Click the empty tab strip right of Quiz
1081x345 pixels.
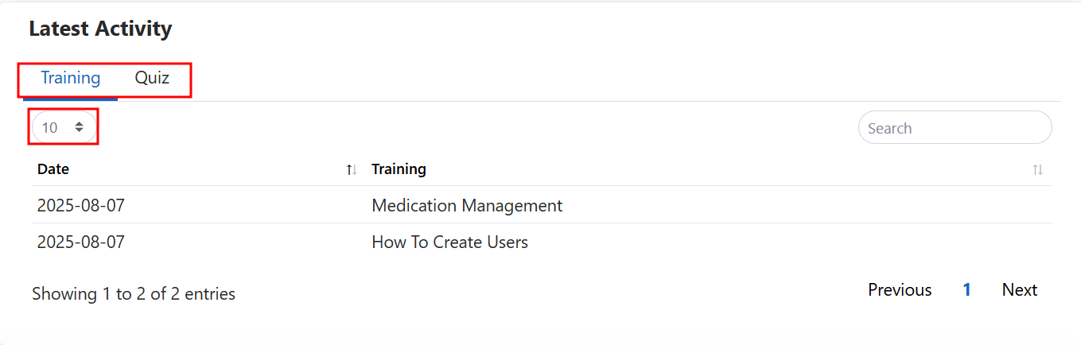click(x=557, y=79)
